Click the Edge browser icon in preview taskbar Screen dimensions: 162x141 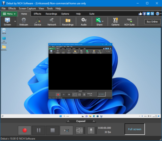click(94, 116)
